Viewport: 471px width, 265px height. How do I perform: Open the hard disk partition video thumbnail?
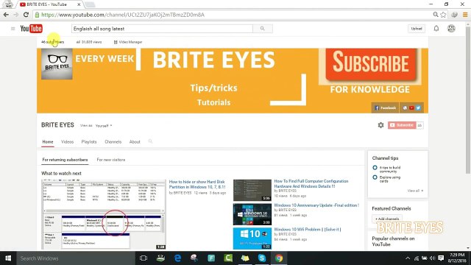click(103, 214)
